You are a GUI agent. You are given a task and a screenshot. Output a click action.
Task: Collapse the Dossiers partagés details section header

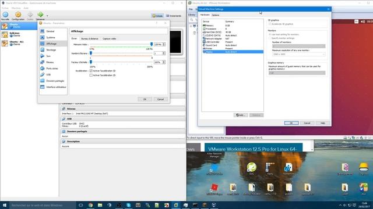pyautogui.click(x=123, y=131)
